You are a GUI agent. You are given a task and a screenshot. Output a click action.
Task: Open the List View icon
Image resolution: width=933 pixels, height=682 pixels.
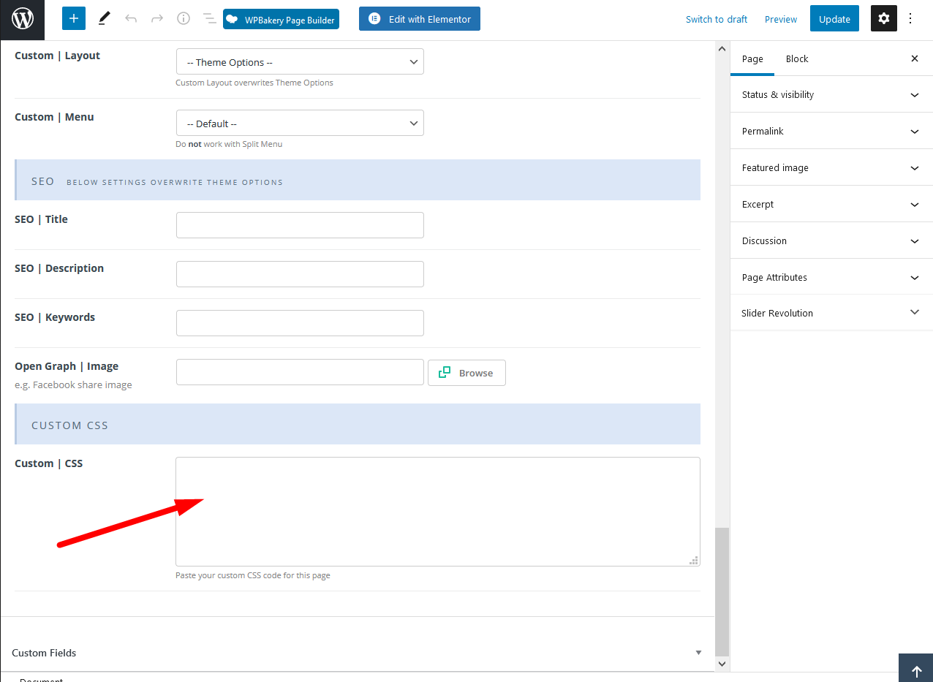pyautogui.click(x=209, y=19)
